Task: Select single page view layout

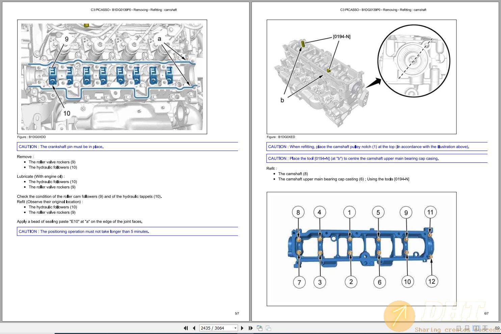Action: tap(458, 328)
